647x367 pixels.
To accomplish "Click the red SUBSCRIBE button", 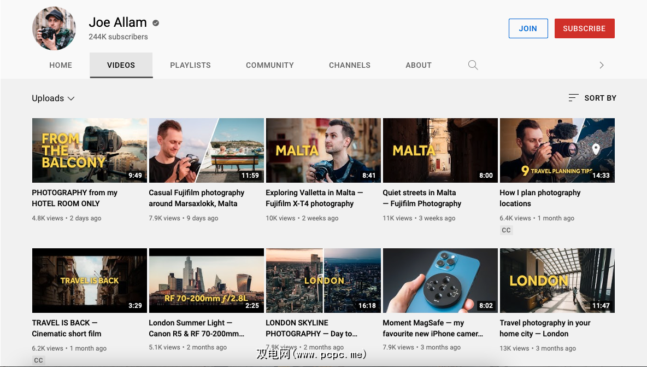I will (x=584, y=28).
